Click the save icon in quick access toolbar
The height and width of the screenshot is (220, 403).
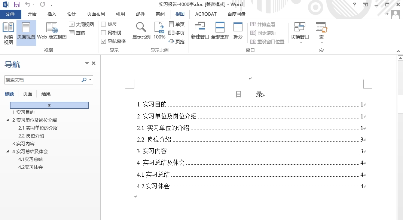tap(17, 4)
